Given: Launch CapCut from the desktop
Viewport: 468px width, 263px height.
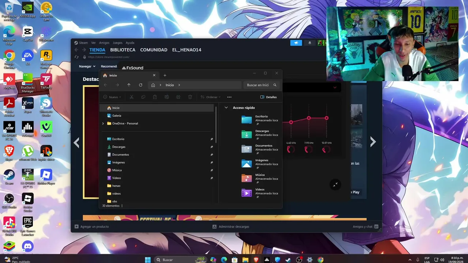Looking at the screenshot, I should click(x=27, y=34).
